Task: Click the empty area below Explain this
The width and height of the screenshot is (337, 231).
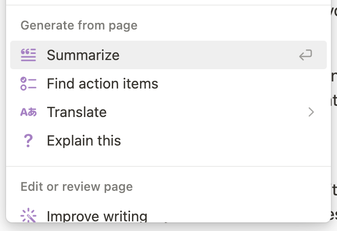Action: tap(168, 160)
